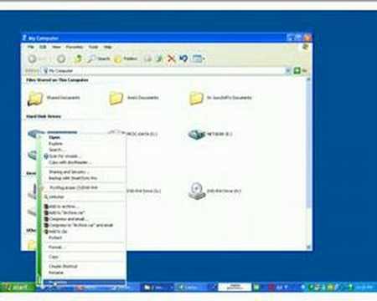
Task: Open the Search pane from toolbar
Action: (x=99, y=59)
